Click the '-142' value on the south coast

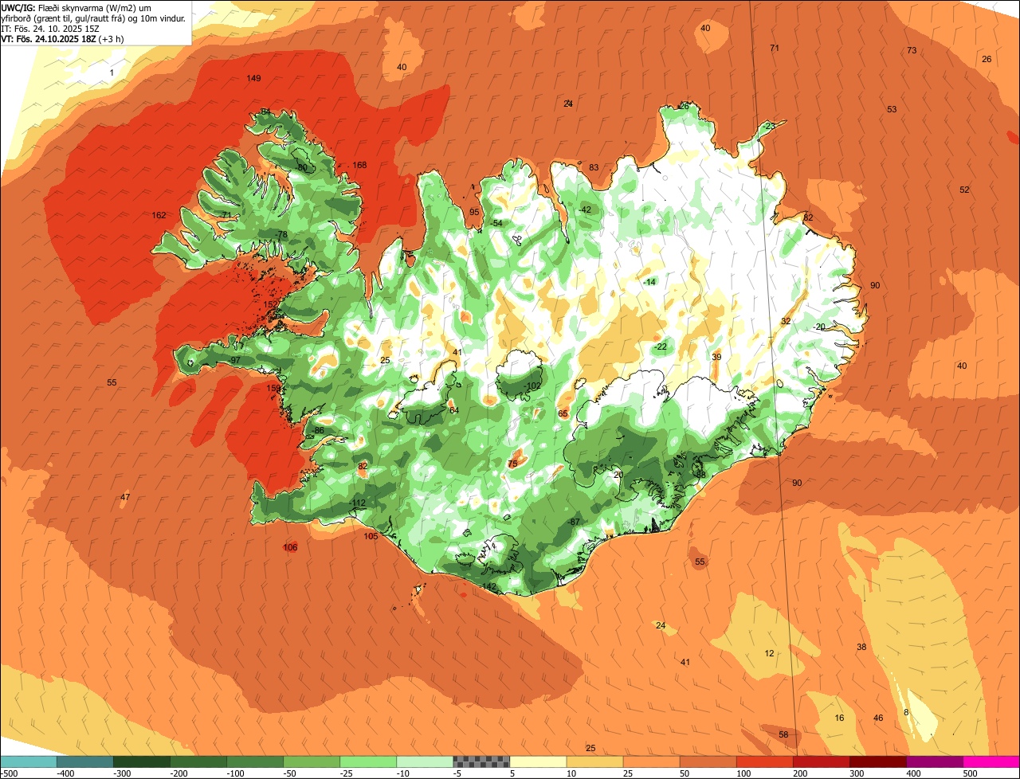pos(488,586)
